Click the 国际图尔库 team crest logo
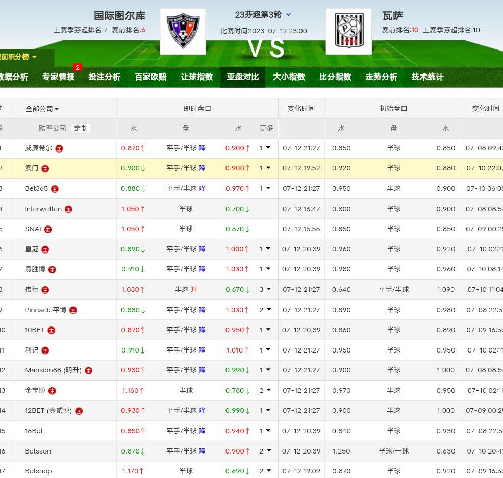Viewport: 503px width, 478px height. click(x=183, y=32)
